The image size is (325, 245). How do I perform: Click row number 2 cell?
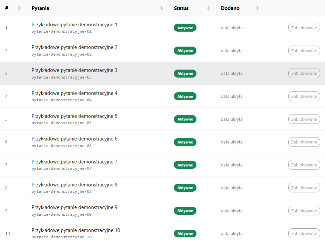pos(6,51)
